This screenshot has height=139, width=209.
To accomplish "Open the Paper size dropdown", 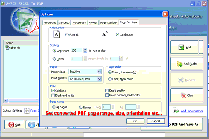I will (99, 72).
